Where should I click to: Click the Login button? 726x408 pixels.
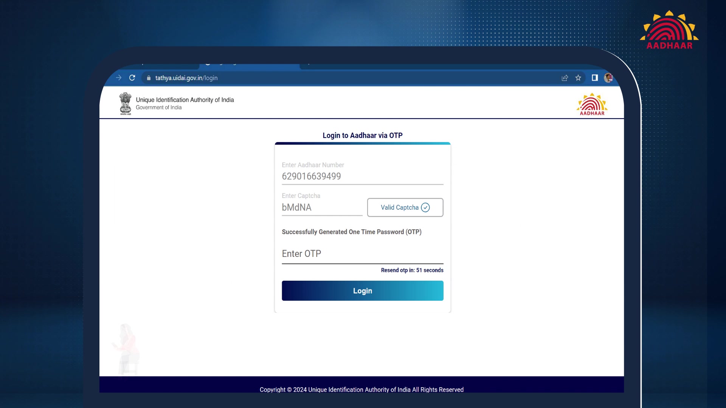tap(362, 291)
